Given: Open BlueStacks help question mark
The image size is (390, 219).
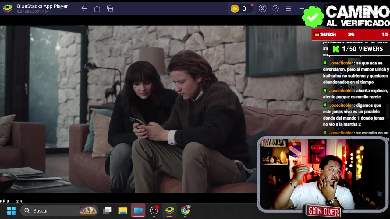Looking at the screenshot, I should [x=276, y=9].
